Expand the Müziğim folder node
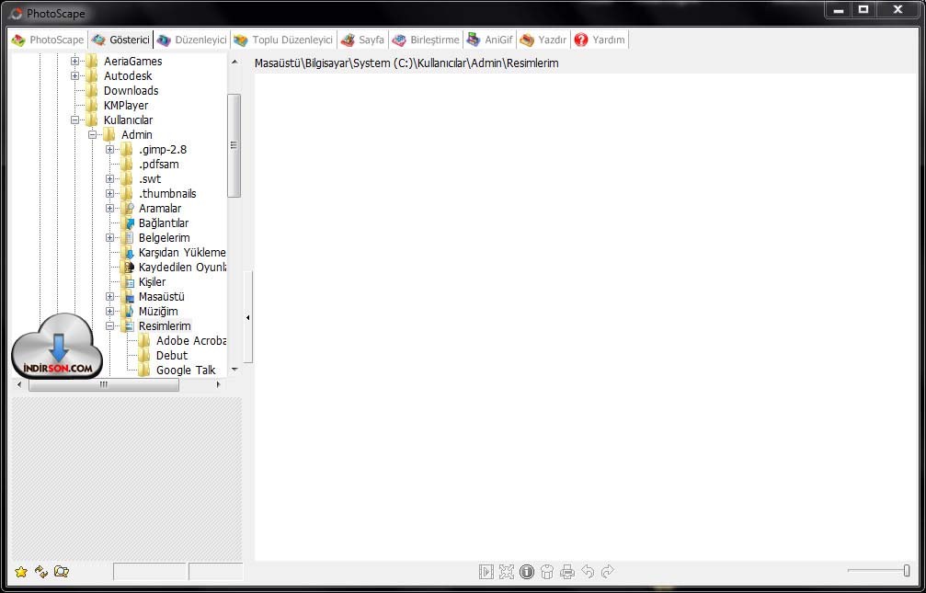Screen dimensions: 926x593 109,312
